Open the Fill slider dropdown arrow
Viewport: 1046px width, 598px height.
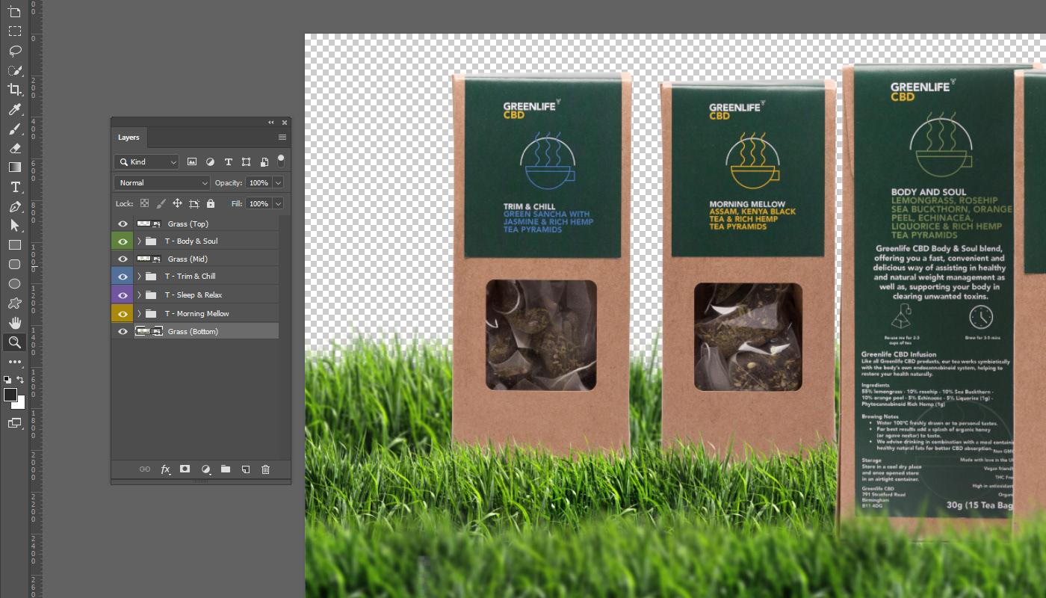point(278,203)
